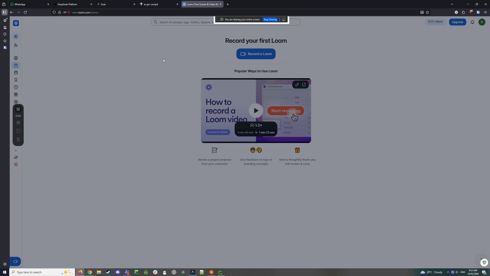Open the demo video in a new tab icon
This screenshot has height=276, width=490.
click(x=304, y=85)
